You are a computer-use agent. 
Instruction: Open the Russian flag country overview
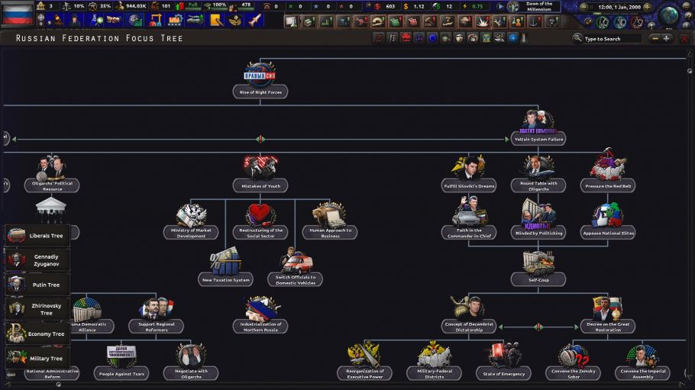[18, 13]
